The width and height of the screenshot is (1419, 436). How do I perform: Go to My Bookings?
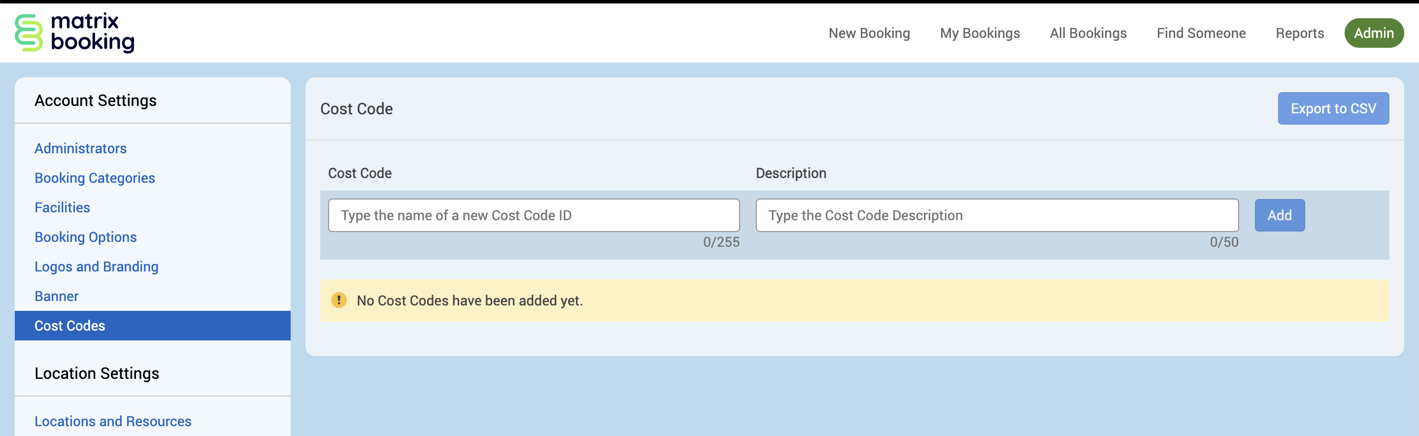[x=980, y=33]
